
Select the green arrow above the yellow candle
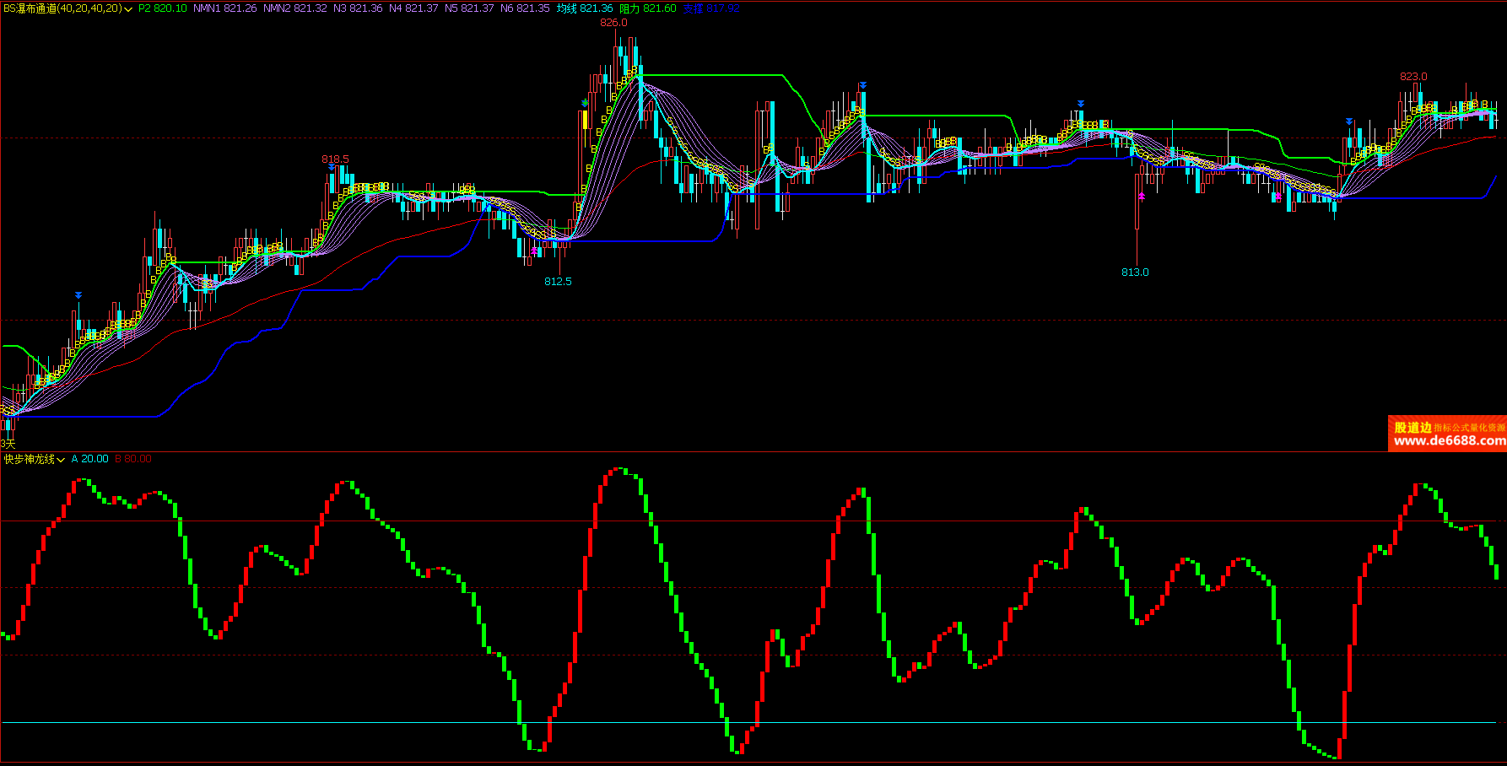585,104
